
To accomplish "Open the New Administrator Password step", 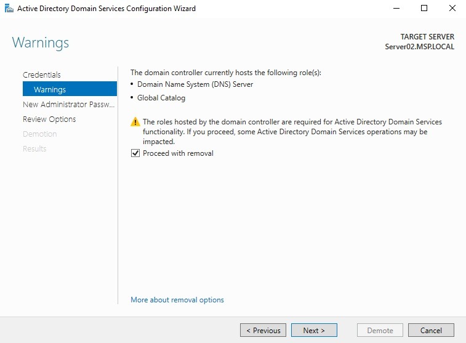I will pos(68,104).
